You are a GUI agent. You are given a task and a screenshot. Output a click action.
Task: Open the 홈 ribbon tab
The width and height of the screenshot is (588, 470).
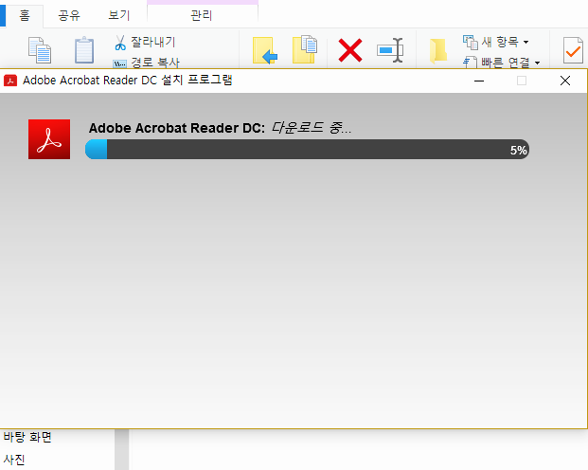tap(25, 15)
